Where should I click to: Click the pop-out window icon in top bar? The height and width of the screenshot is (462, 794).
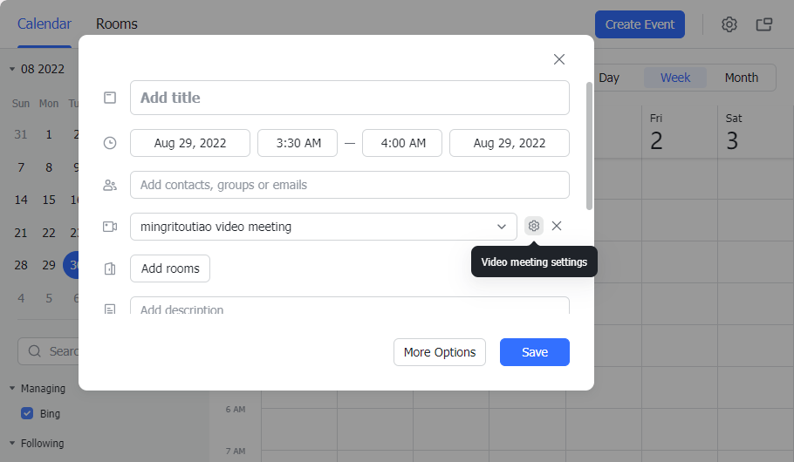(764, 24)
